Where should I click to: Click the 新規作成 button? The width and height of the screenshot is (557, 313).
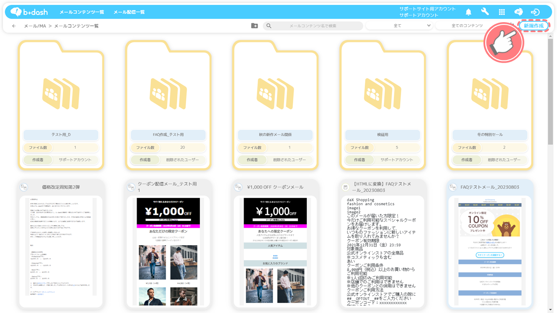click(534, 26)
